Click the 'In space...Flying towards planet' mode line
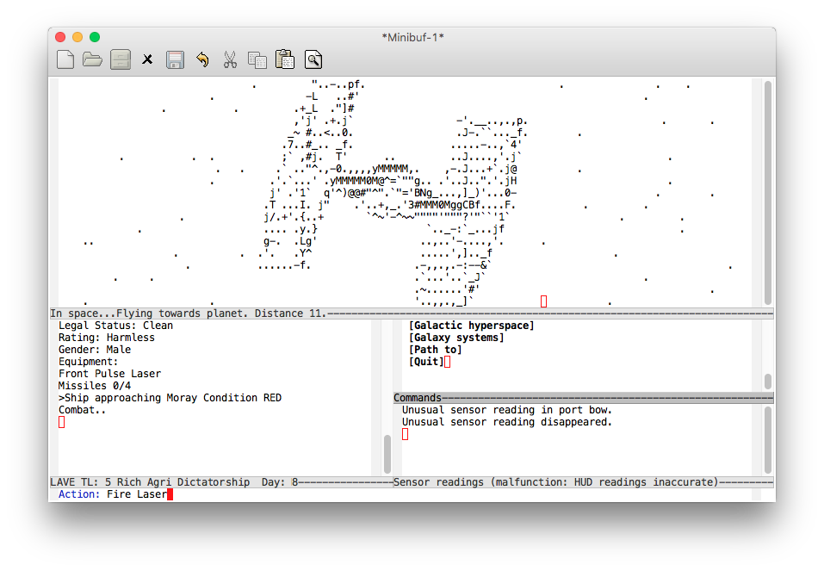The width and height of the screenshot is (824, 571). (412, 313)
